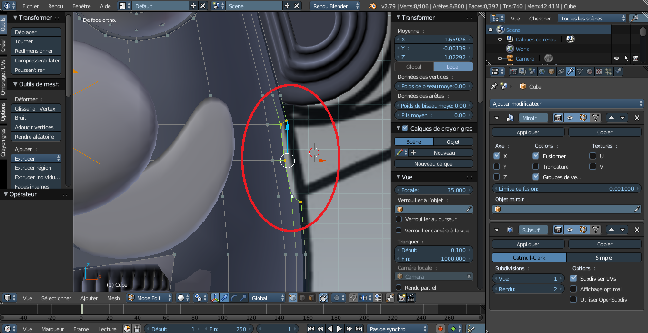Open the Fenêtre menu

(81, 6)
